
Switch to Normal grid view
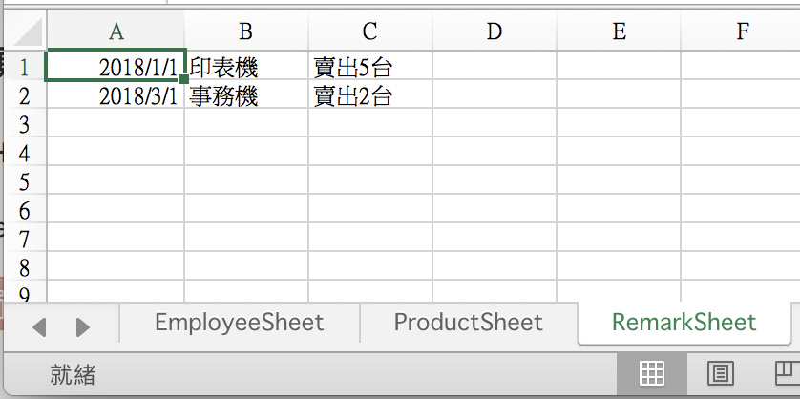(x=651, y=373)
